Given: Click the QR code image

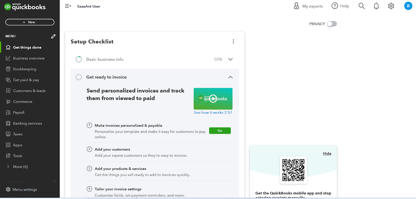Looking at the screenshot, I should pos(293,170).
